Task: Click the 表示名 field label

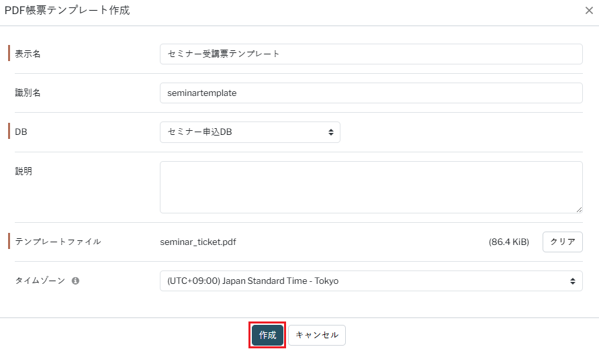Action: pyautogui.click(x=28, y=54)
